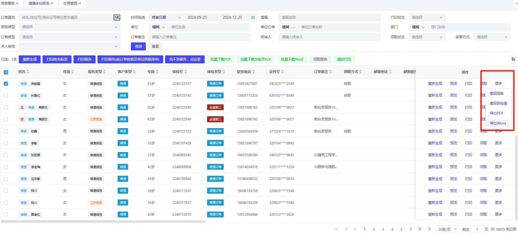Click the 虚拟打印 button

click(344, 59)
